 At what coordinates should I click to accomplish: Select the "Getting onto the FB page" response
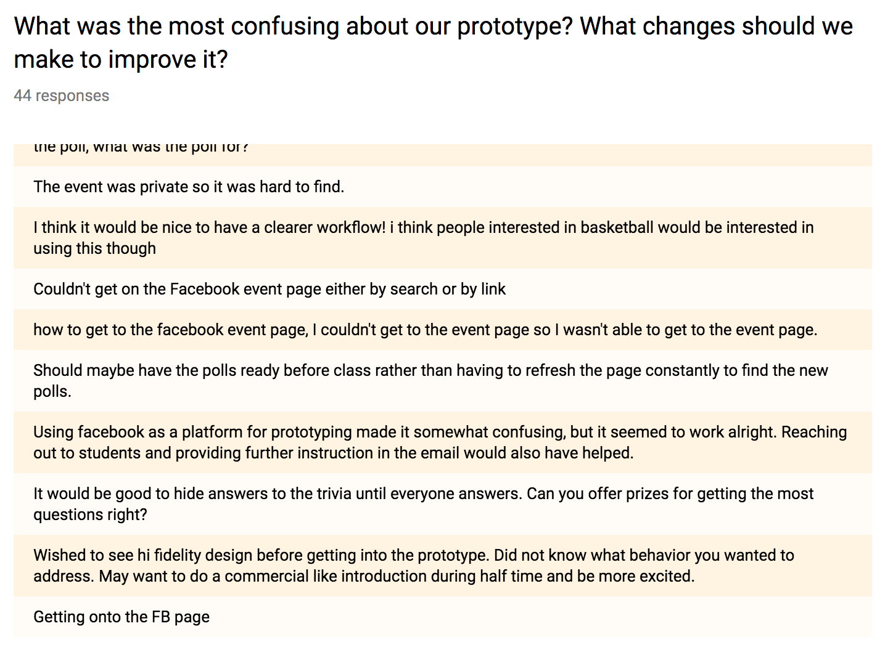point(443,617)
